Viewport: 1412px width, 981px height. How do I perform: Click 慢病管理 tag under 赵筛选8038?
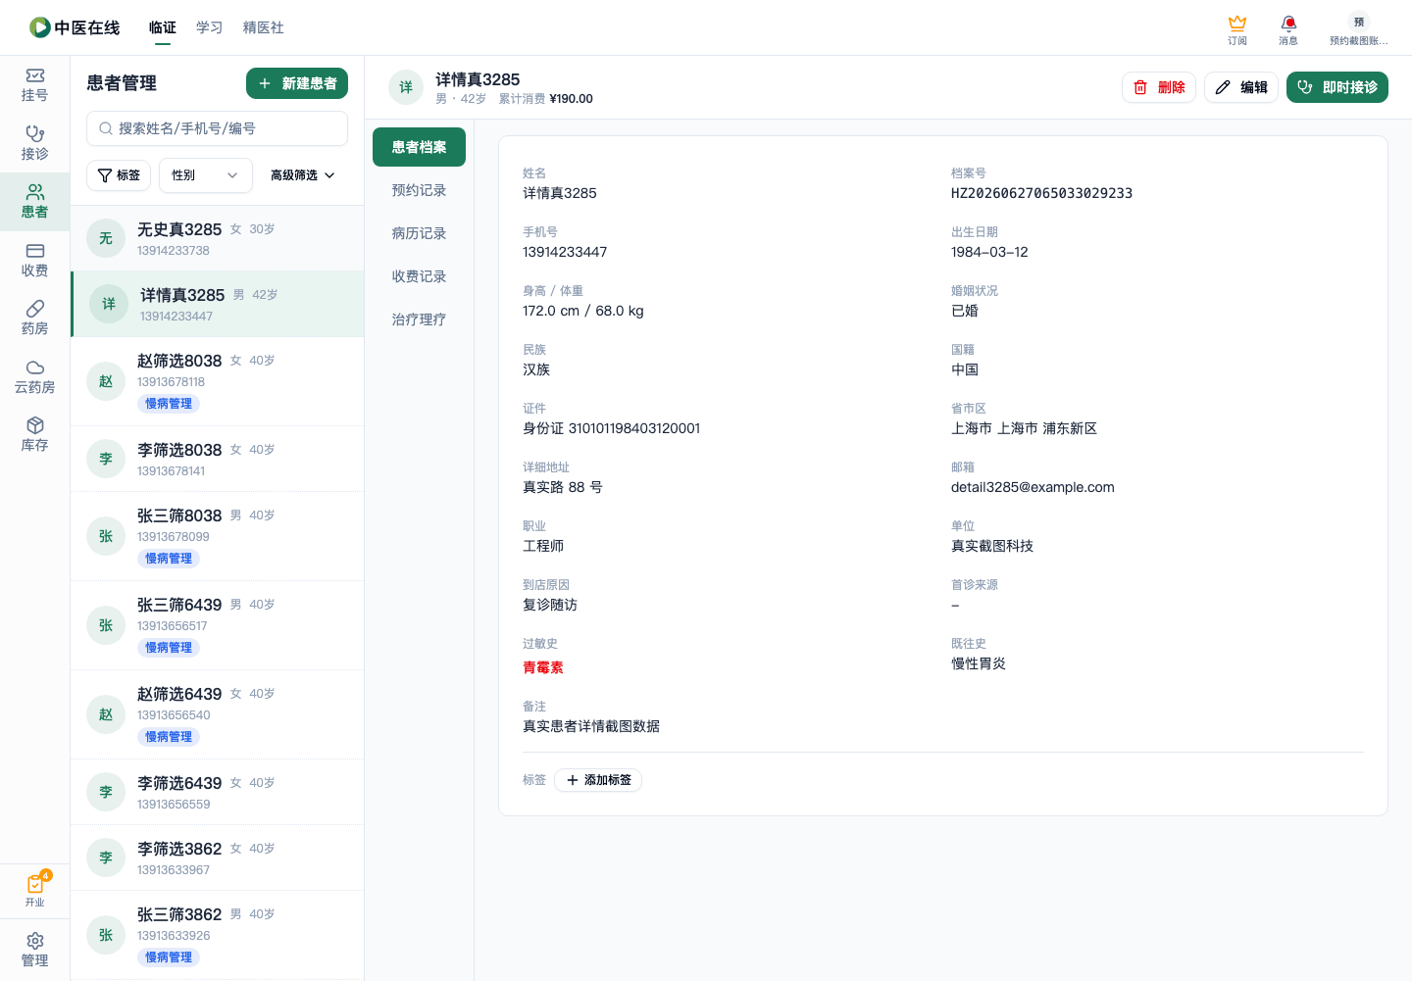[x=169, y=404]
